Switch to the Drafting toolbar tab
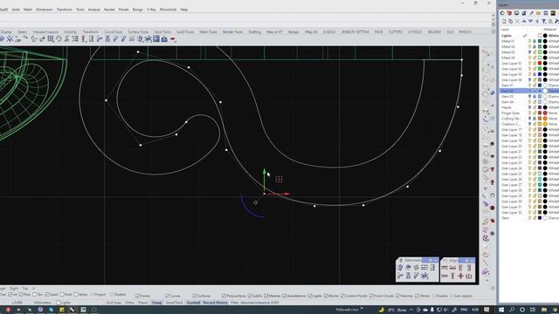Screen dimensions: 559x314 (254, 32)
